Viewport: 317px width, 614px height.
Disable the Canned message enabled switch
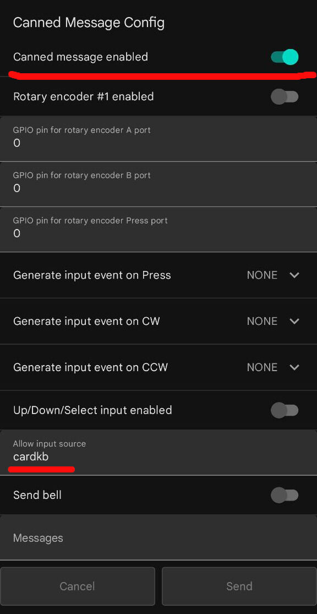(x=285, y=57)
